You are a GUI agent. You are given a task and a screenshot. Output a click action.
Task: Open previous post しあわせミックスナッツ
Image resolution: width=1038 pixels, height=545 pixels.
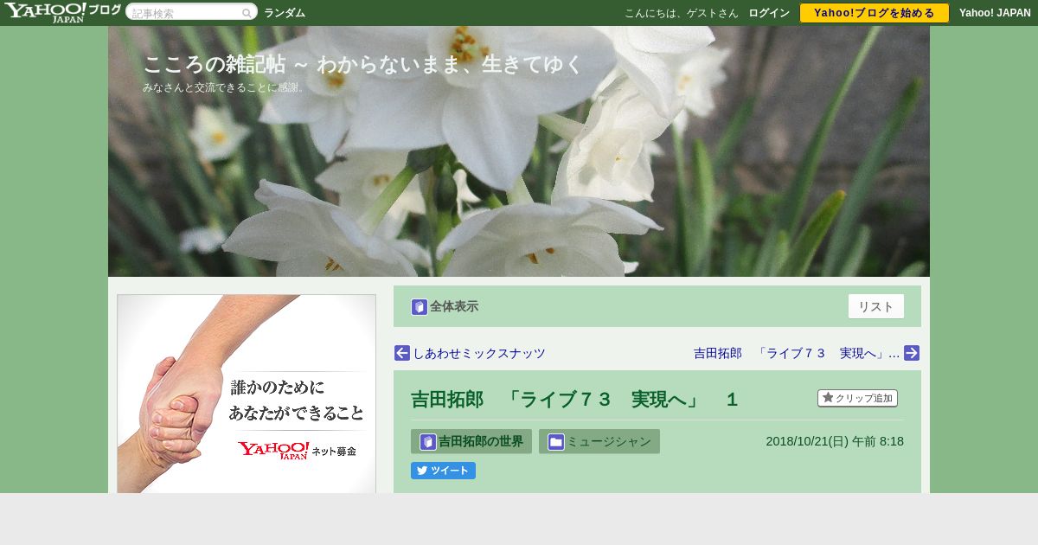(x=479, y=353)
